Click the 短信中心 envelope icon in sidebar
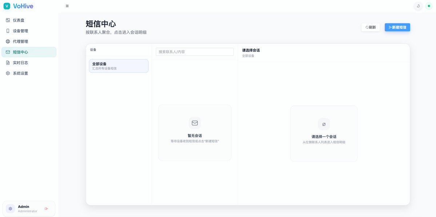Viewport: 436px width, 217px height. (8, 52)
